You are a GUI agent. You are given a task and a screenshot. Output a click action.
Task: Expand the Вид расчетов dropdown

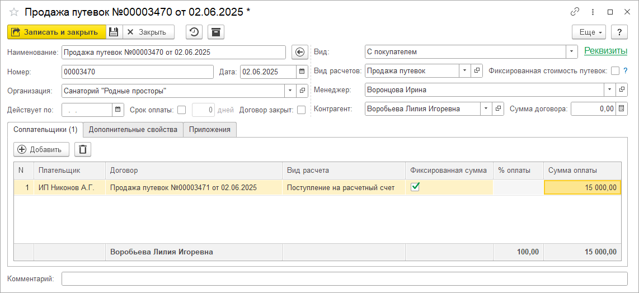(465, 70)
